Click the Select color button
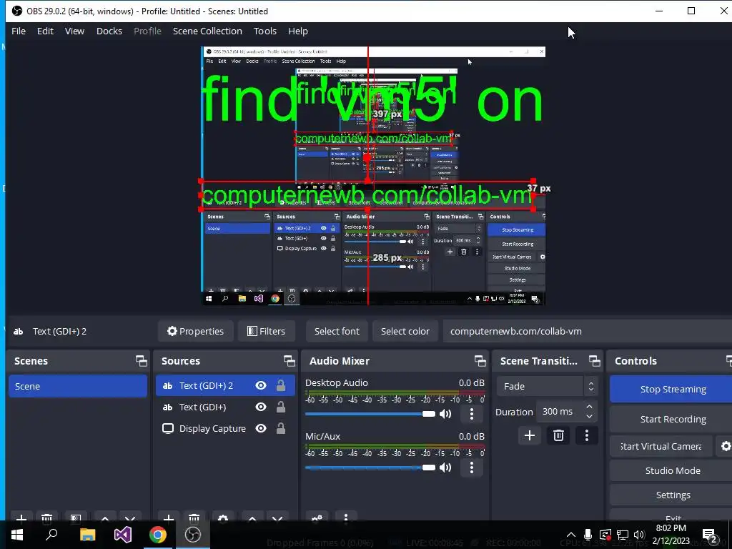Viewport: 732px width, 549px height. tap(405, 331)
